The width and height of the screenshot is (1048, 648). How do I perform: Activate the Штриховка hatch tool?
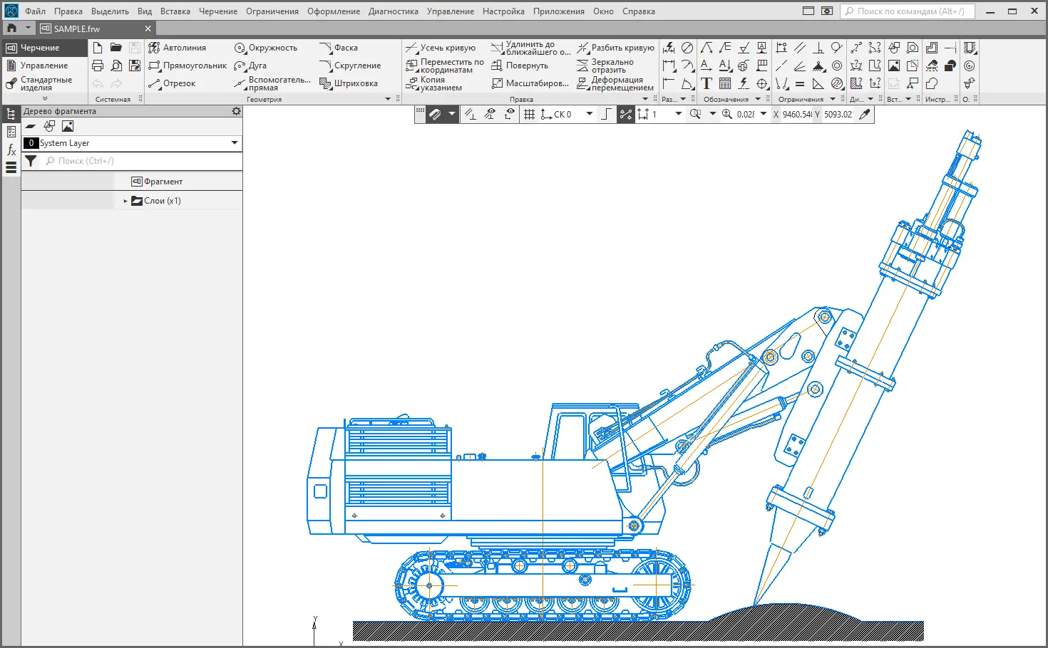(x=349, y=83)
